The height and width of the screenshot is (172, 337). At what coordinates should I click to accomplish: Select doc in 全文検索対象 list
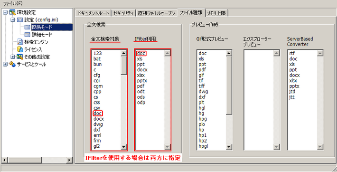pos(98,113)
